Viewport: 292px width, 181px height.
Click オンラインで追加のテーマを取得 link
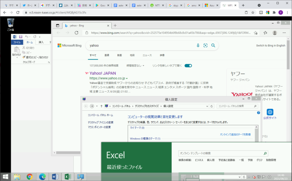pyautogui.click(x=235, y=134)
